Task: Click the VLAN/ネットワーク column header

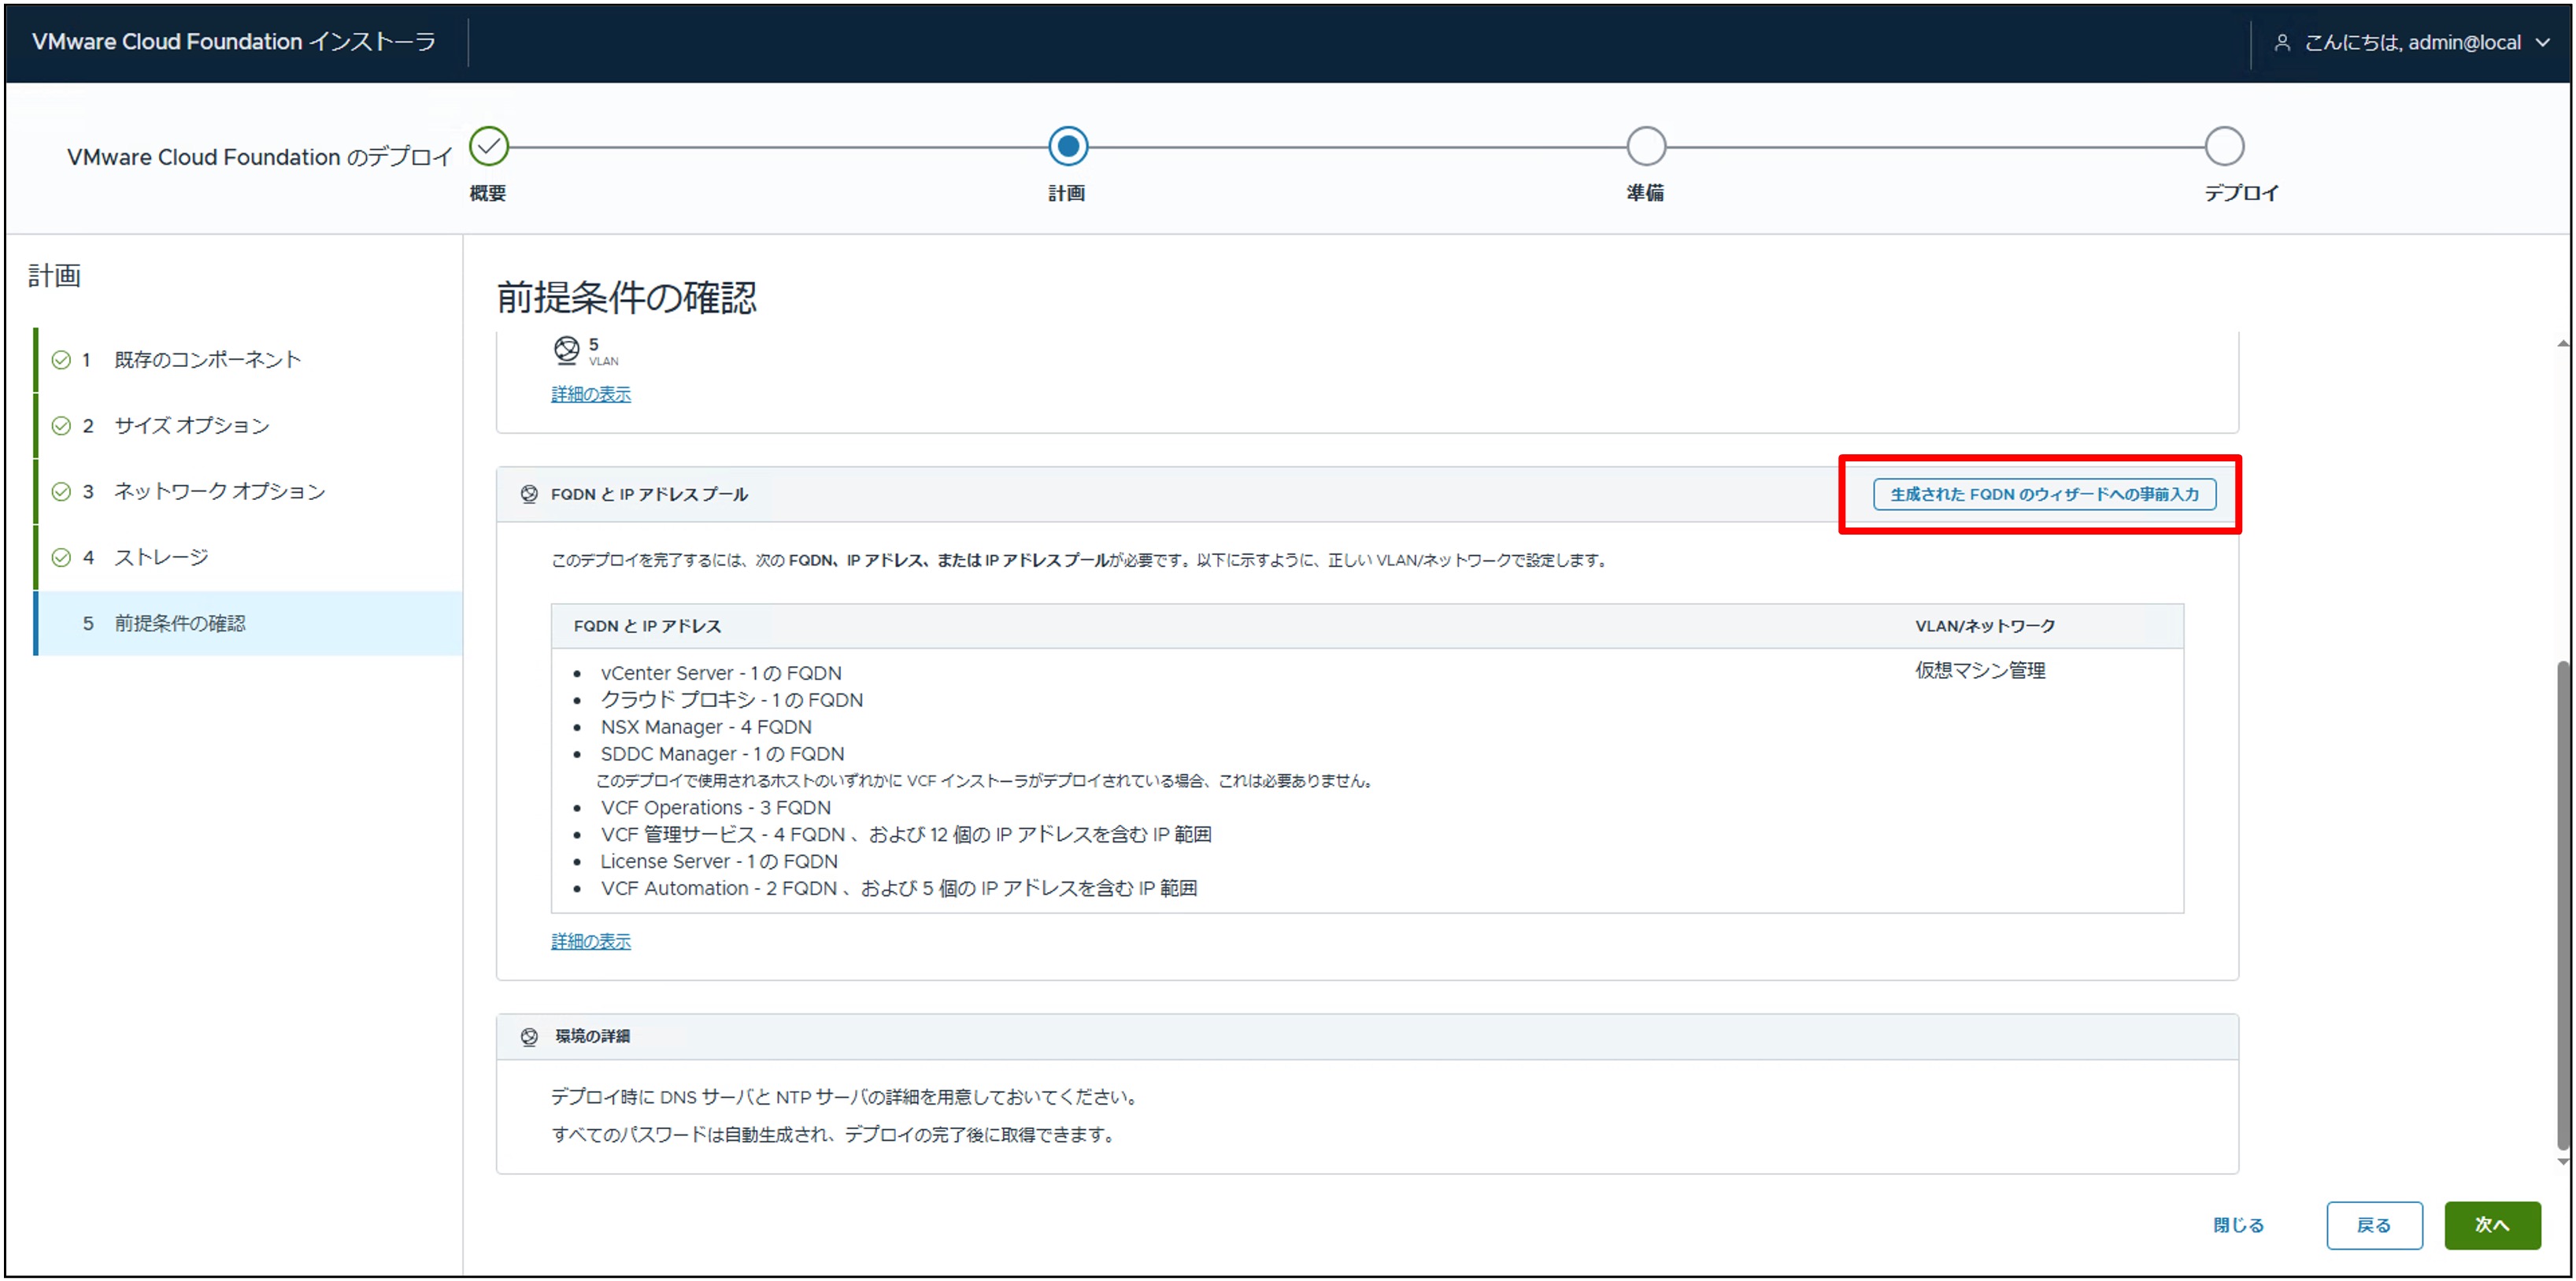Action: tap(1985, 626)
